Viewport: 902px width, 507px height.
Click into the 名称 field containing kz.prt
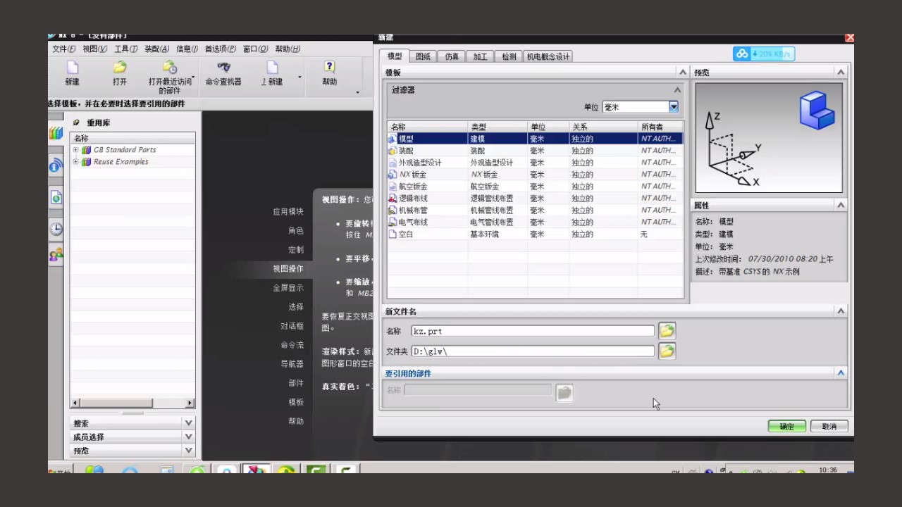pos(533,331)
